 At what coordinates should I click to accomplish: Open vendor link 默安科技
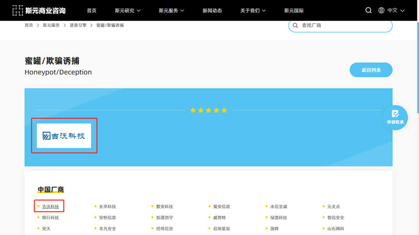(x=165, y=206)
